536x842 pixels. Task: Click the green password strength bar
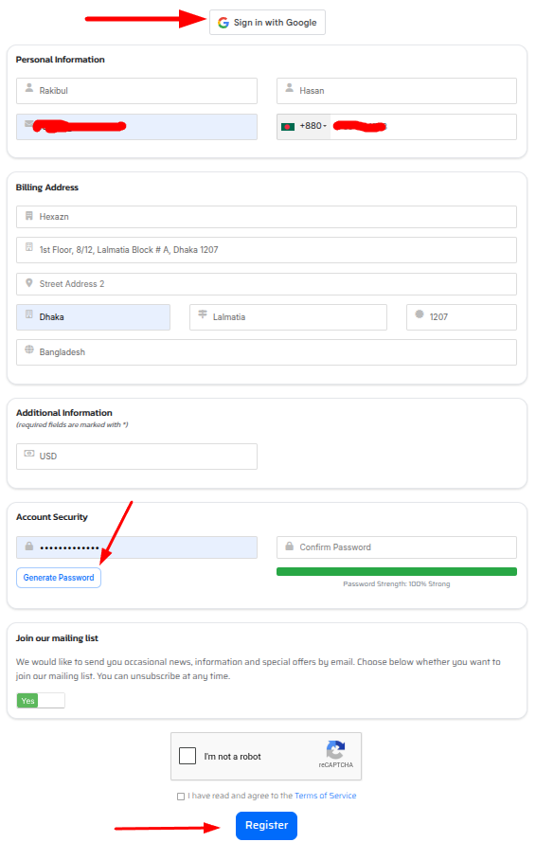pyautogui.click(x=397, y=571)
